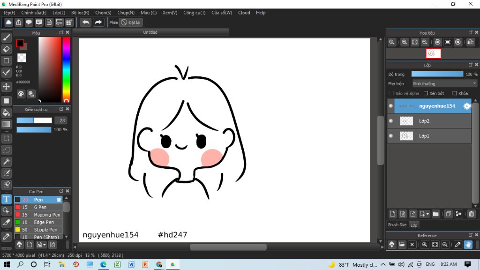Select the Lớp1 layer thumbnail
Image resolution: width=480 pixels, height=270 pixels.
[x=406, y=136]
